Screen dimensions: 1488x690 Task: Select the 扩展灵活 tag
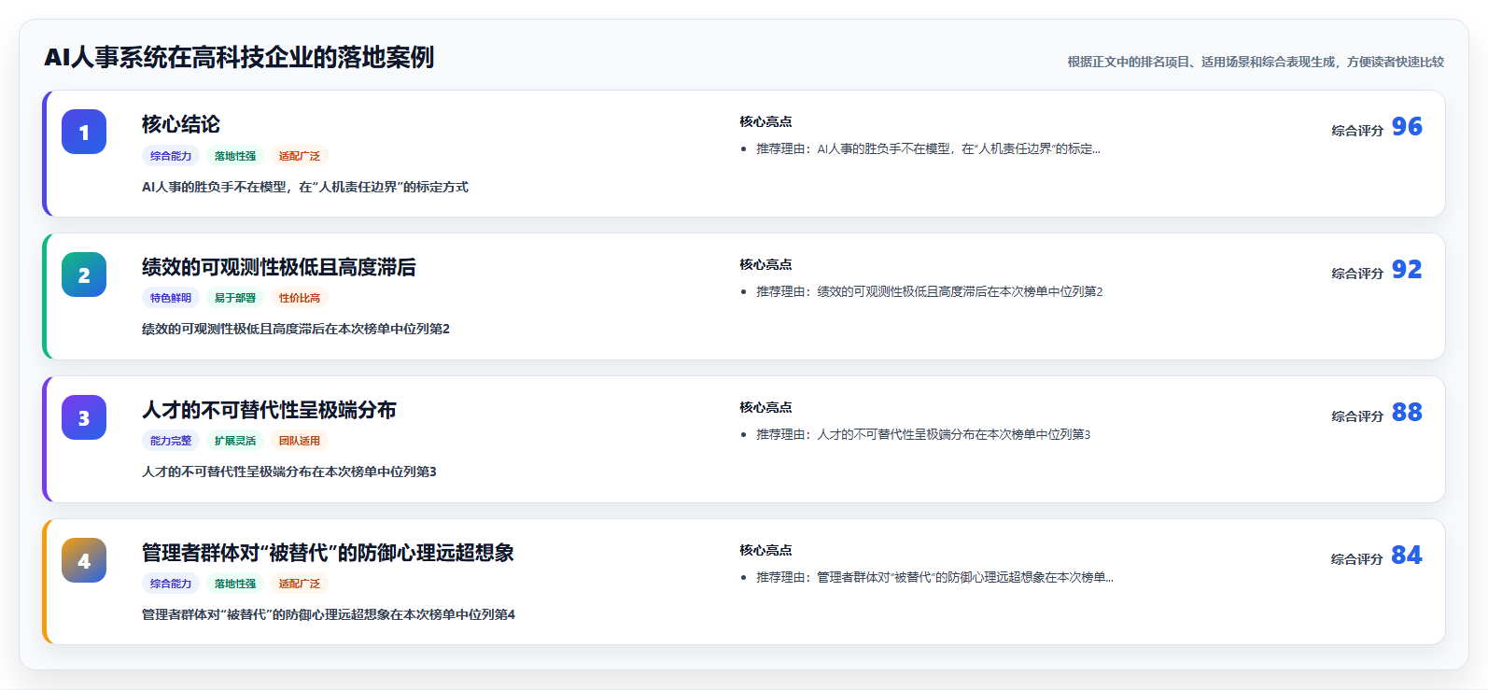(x=235, y=441)
